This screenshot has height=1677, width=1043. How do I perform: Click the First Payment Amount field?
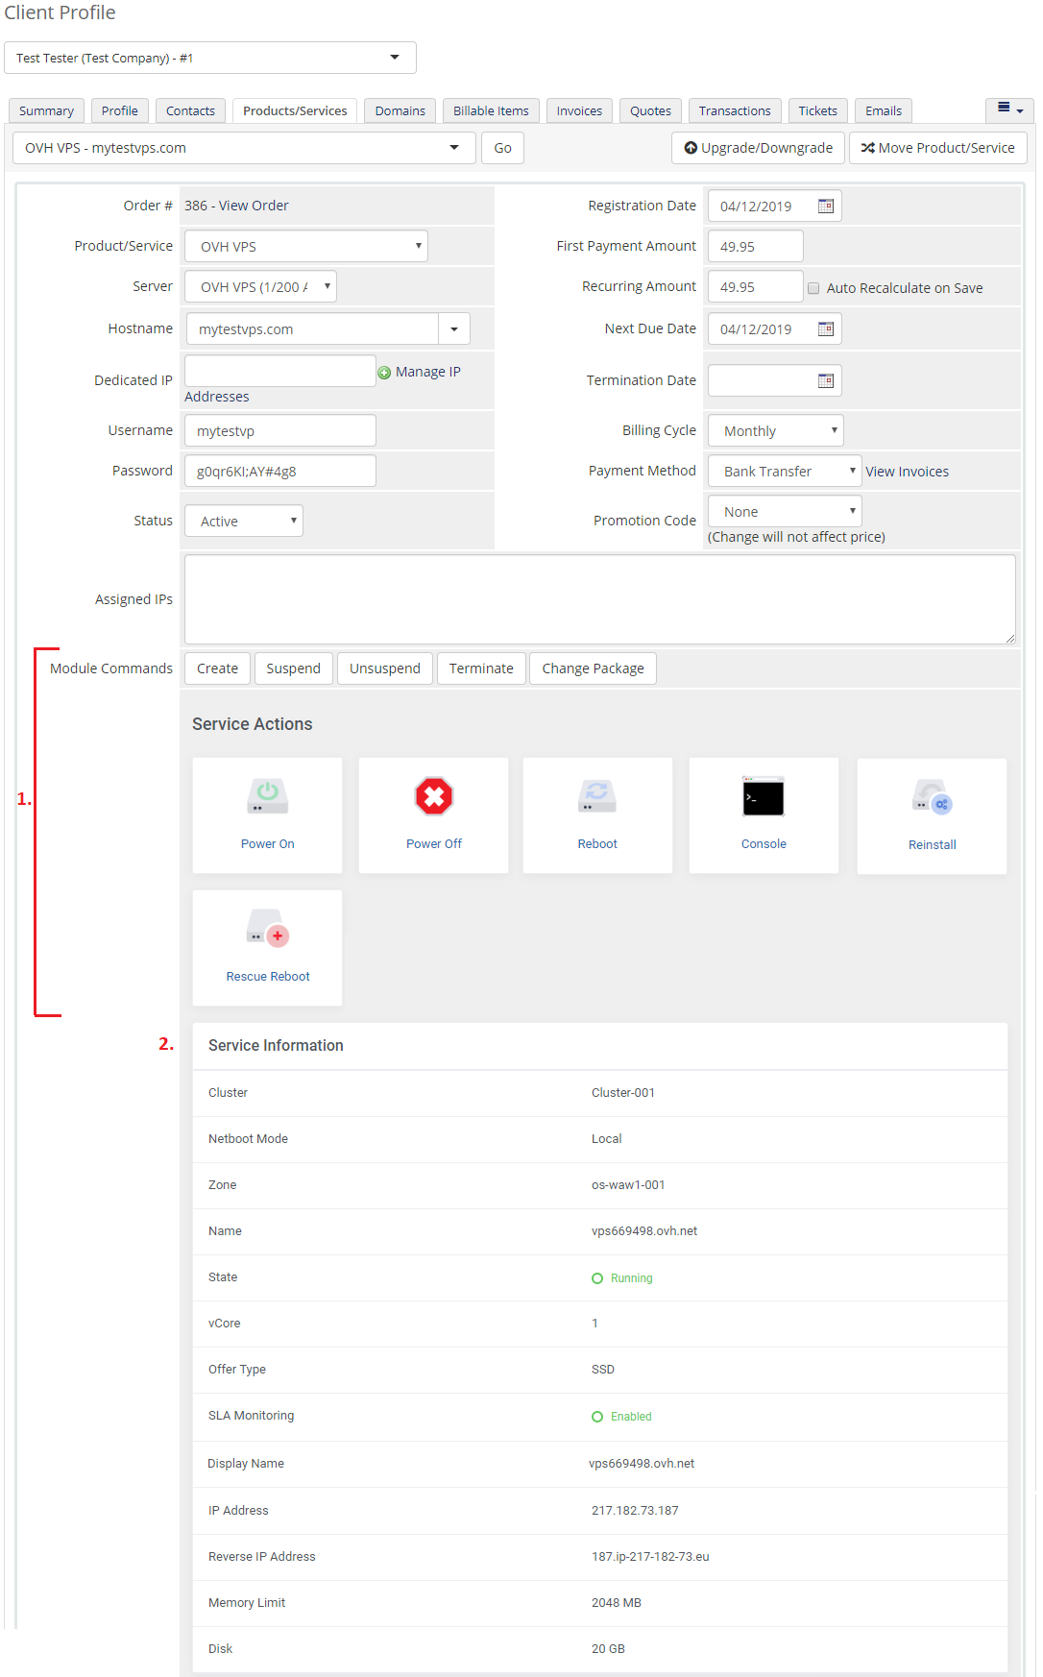(755, 246)
